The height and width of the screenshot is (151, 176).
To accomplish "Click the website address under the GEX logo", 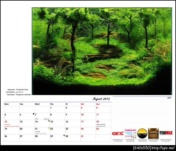I will (x=118, y=140).
